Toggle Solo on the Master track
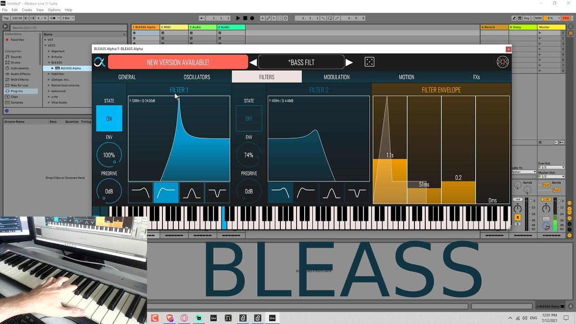 (x=546, y=219)
